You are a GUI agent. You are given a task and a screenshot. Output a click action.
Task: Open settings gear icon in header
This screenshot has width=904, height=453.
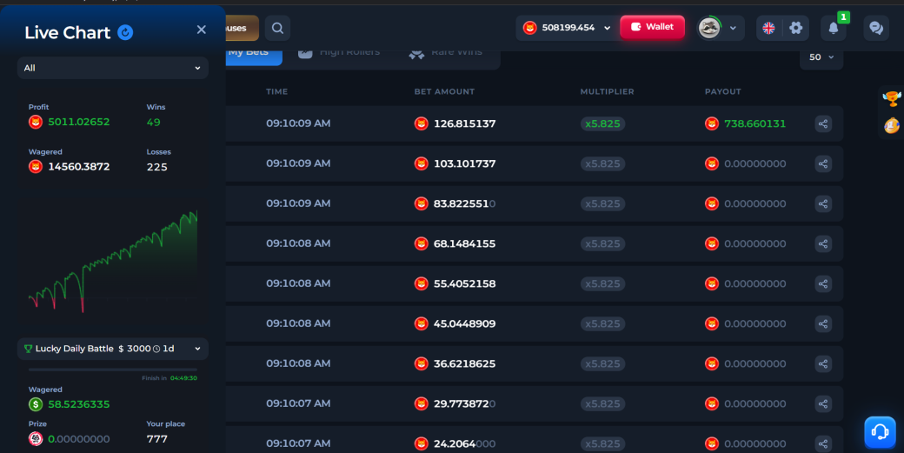click(x=795, y=28)
